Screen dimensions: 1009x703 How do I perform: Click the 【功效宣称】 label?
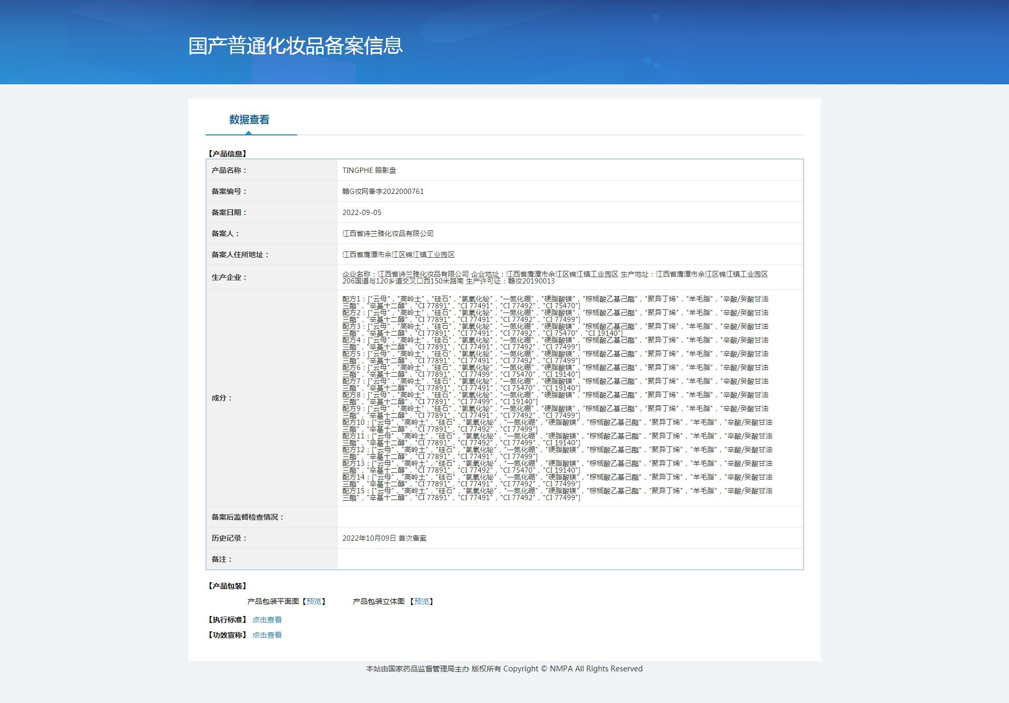[228, 635]
